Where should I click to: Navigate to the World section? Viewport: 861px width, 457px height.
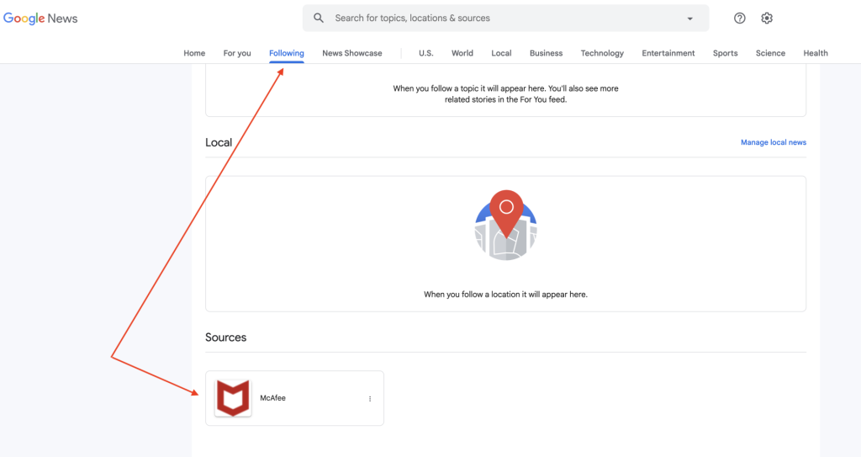462,53
